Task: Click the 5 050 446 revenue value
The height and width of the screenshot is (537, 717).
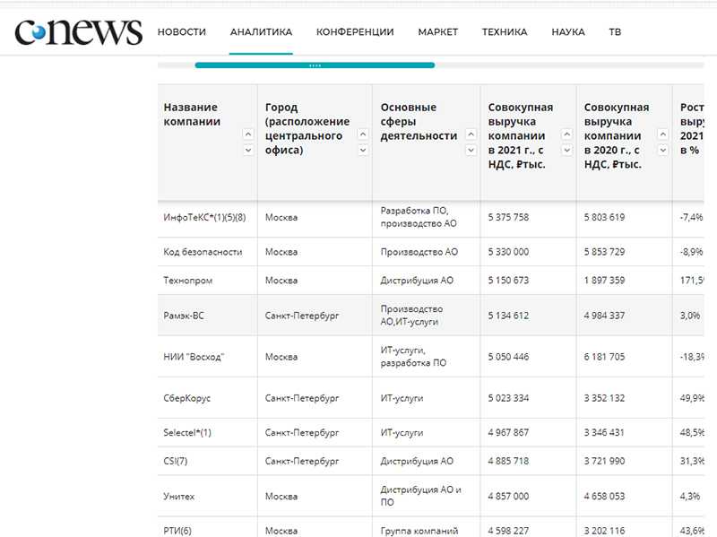Action: [x=508, y=356]
